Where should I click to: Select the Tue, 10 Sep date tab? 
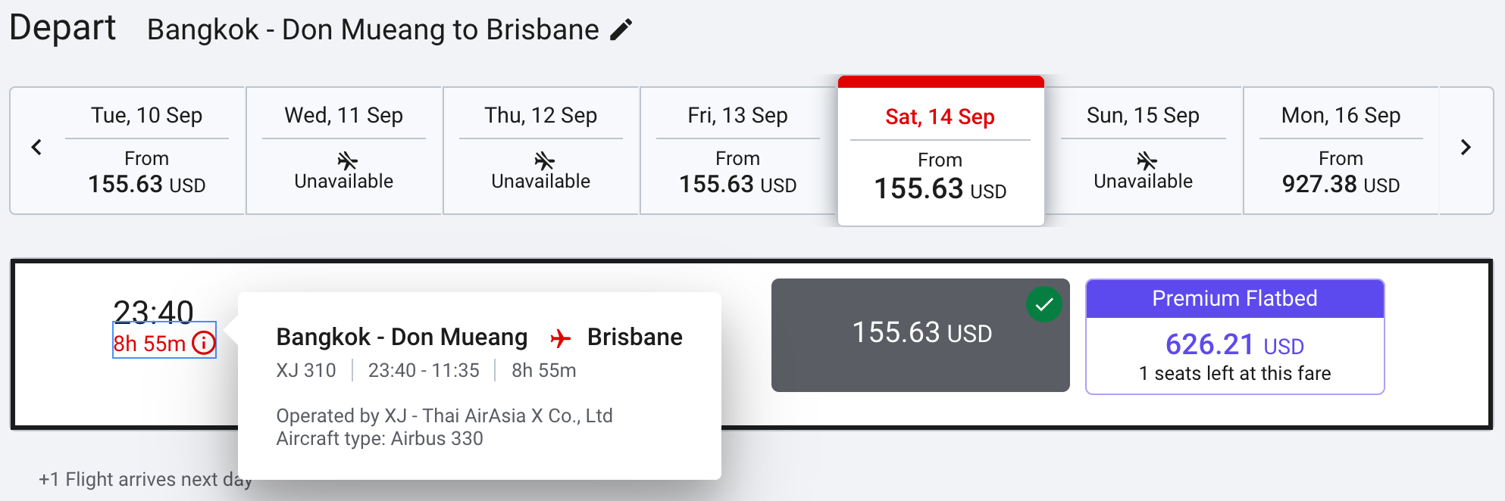[147, 151]
